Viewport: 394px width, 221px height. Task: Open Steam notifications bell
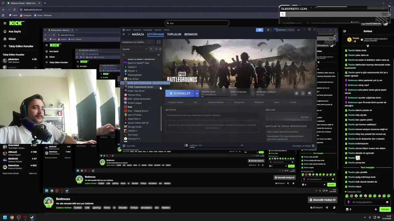point(268,30)
